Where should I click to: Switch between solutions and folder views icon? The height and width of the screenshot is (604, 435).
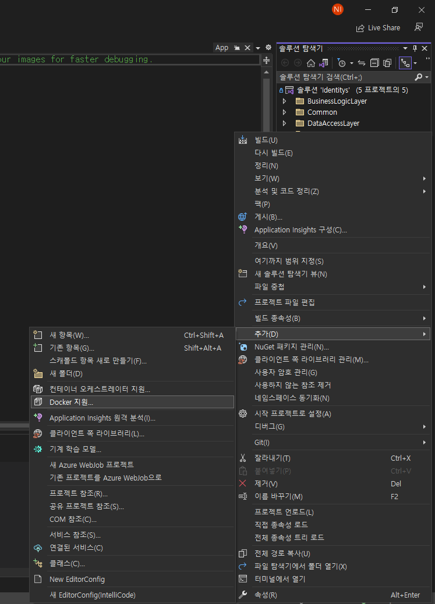pos(324,63)
